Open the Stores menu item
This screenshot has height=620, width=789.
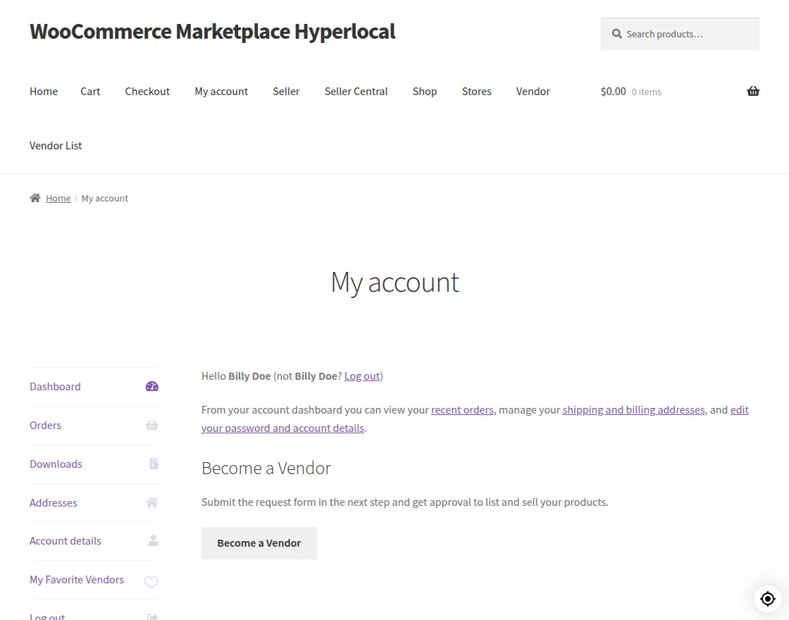pos(476,91)
